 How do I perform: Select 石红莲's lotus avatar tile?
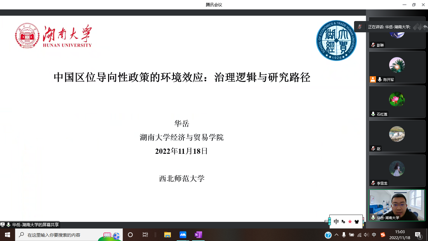[x=397, y=100]
